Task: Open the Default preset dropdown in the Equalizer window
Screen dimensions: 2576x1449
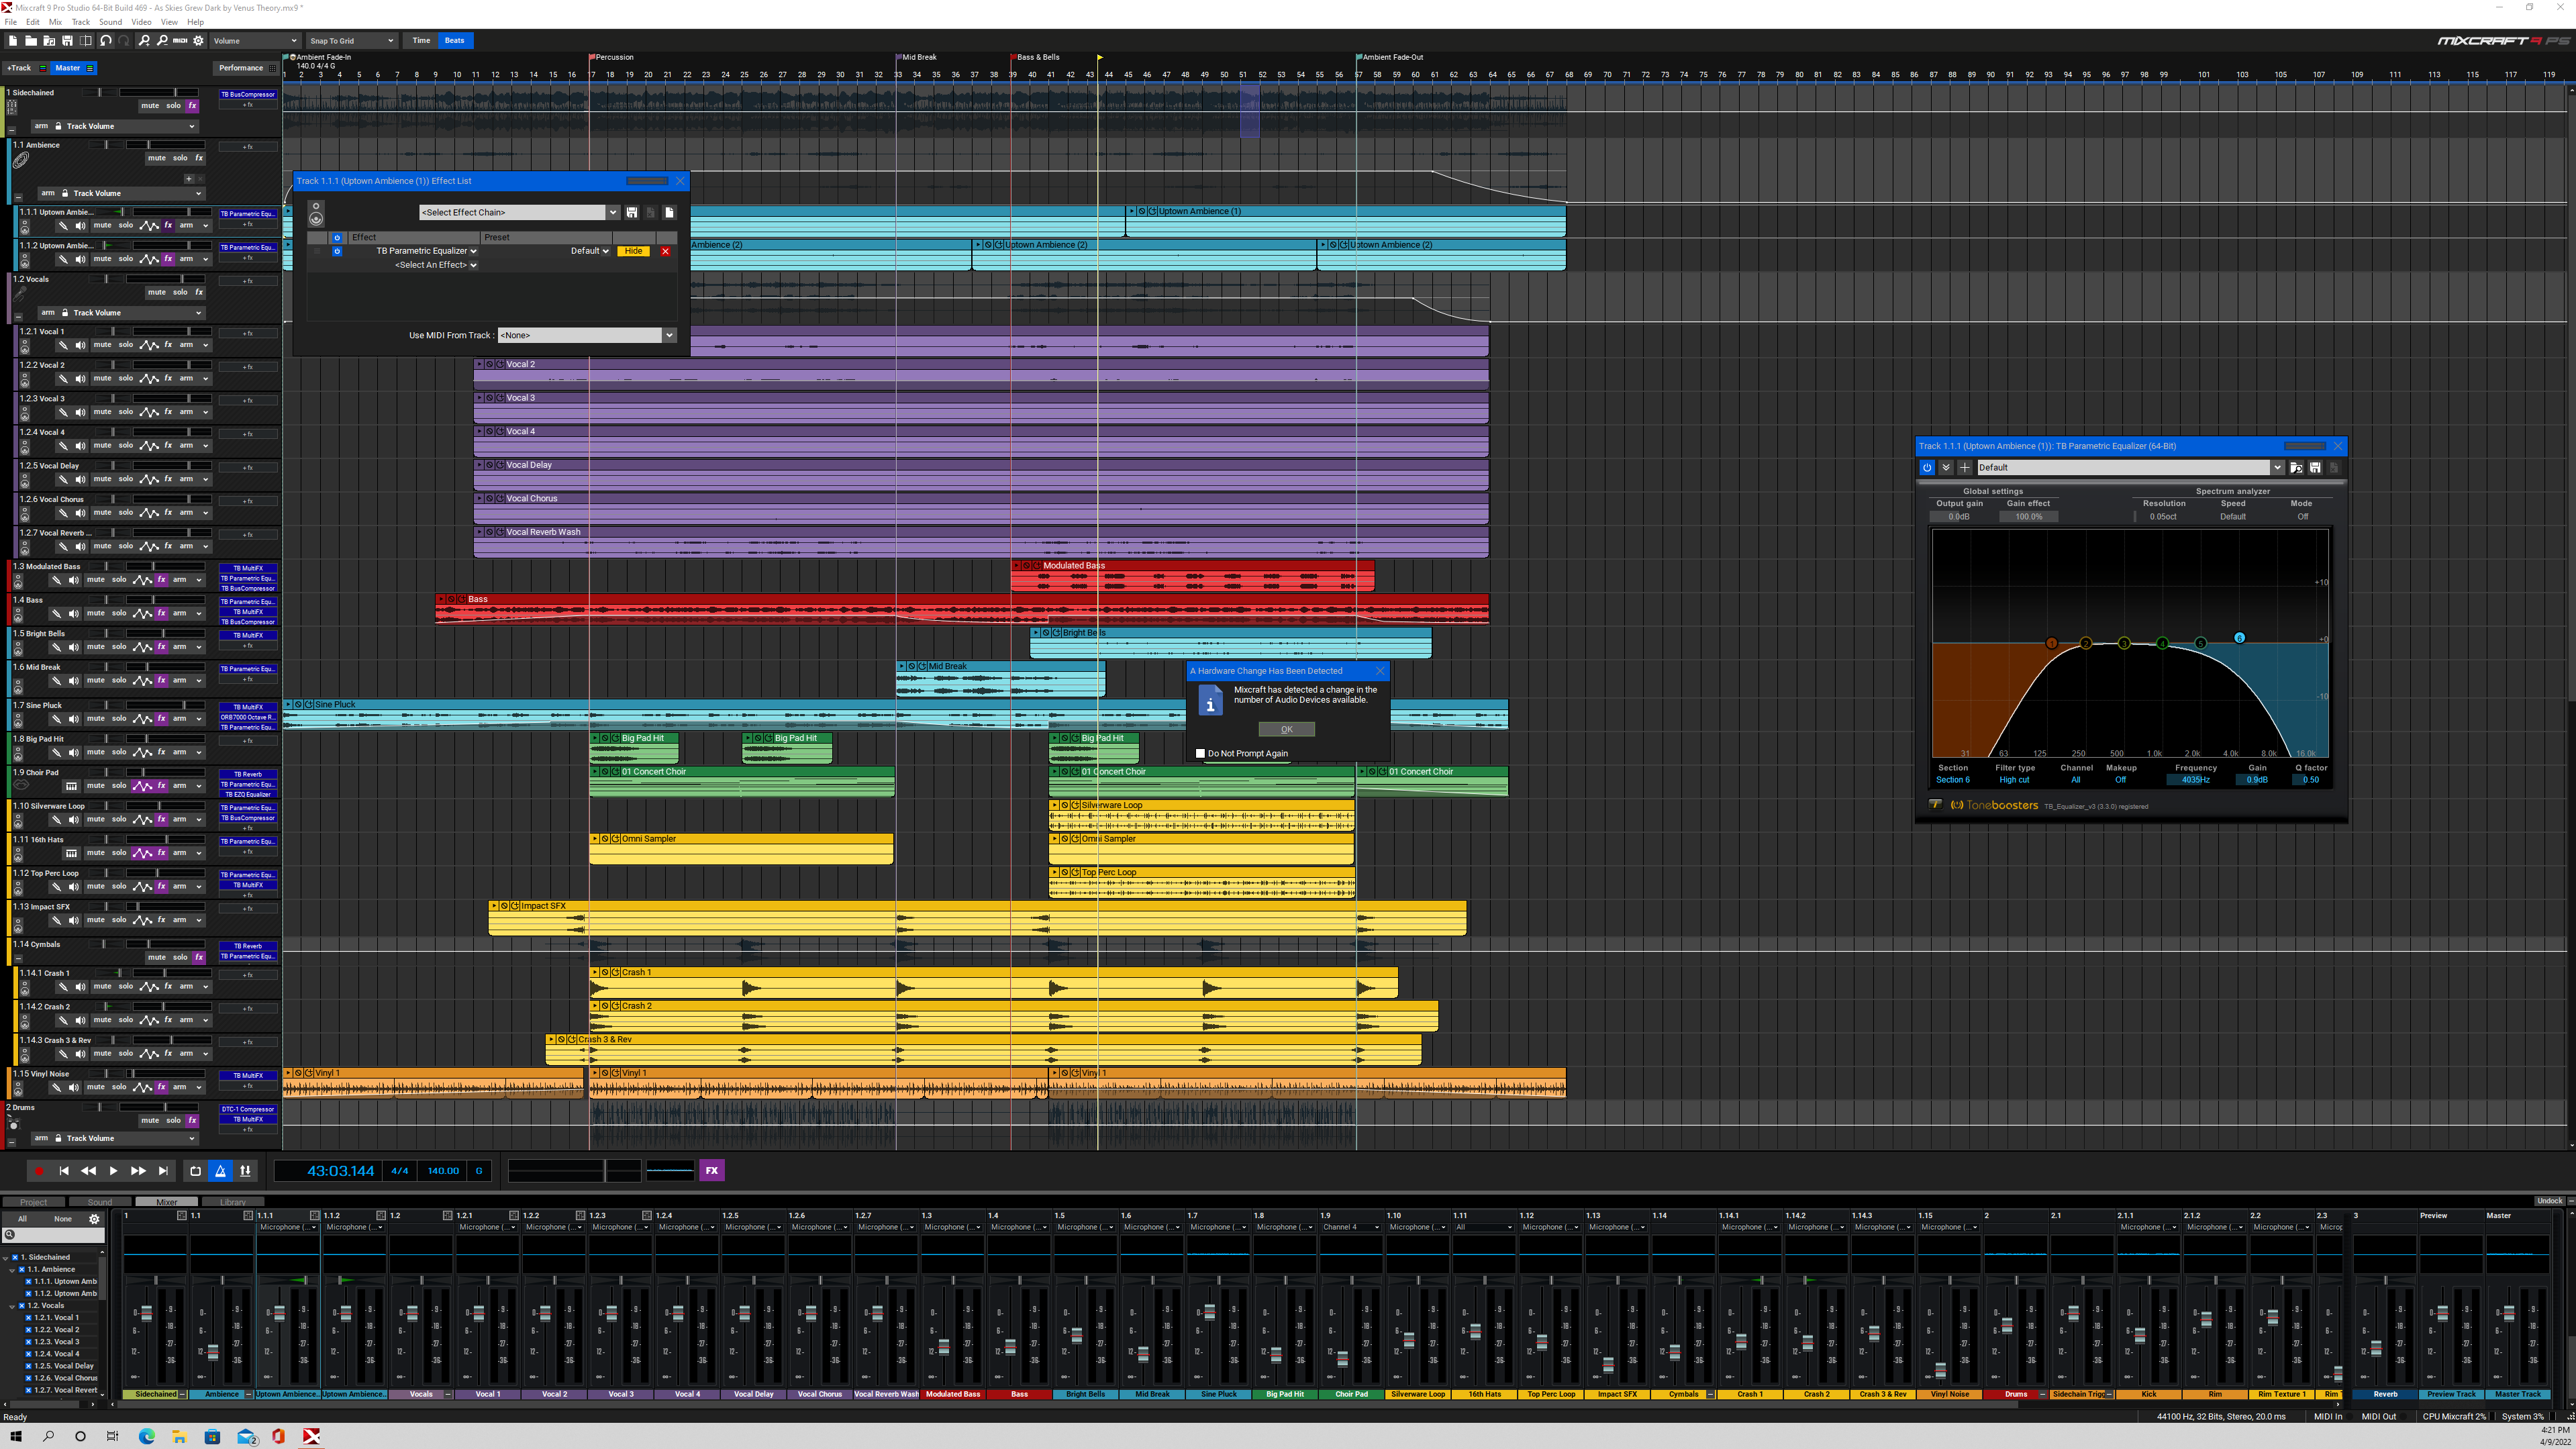Action: coord(2130,467)
